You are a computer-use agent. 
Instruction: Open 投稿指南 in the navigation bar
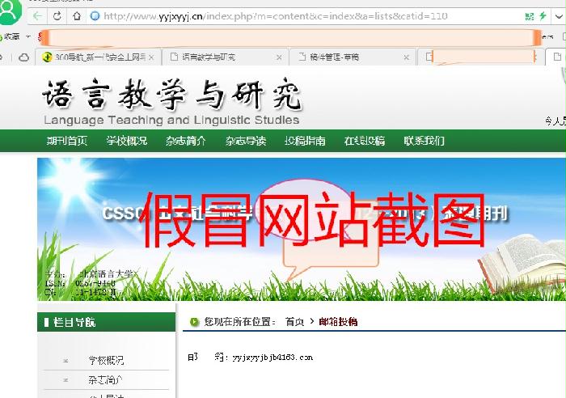(x=305, y=141)
